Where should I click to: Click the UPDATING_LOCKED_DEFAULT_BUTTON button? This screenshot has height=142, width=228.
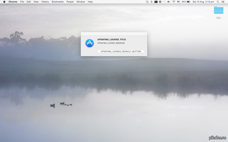(121, 51)
